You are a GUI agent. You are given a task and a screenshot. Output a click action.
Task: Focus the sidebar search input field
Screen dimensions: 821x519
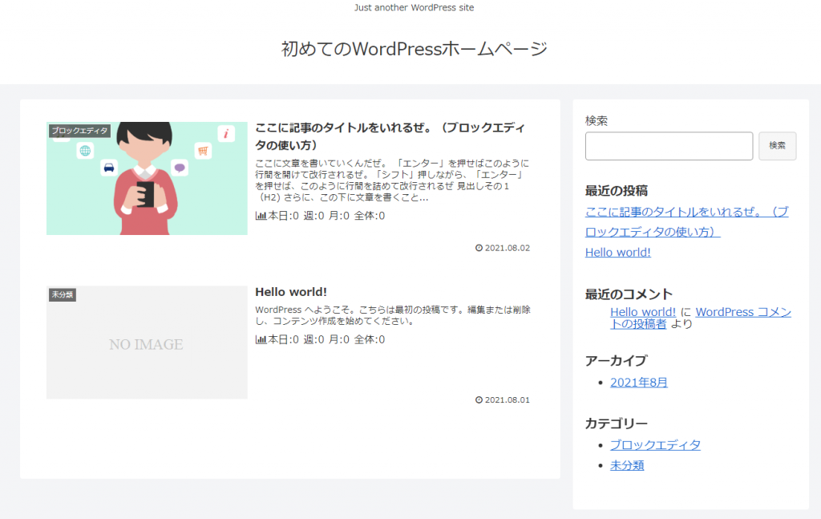pyautogui.click(x=669, y=146)
